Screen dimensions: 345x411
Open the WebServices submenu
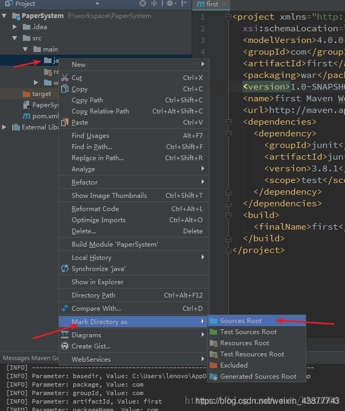coord(134,360)
